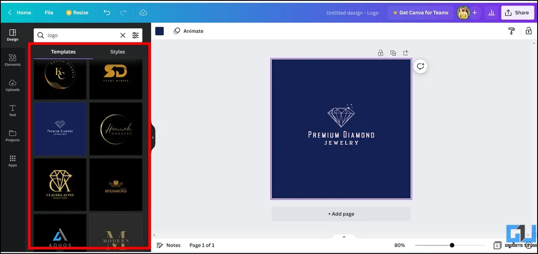Open the background color swatch

click(160, 31)
